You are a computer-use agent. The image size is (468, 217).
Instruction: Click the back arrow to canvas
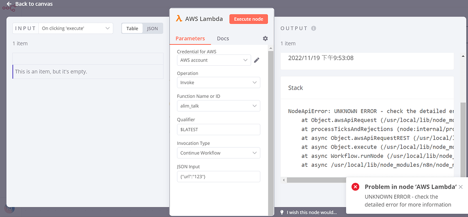coord(9,4)
